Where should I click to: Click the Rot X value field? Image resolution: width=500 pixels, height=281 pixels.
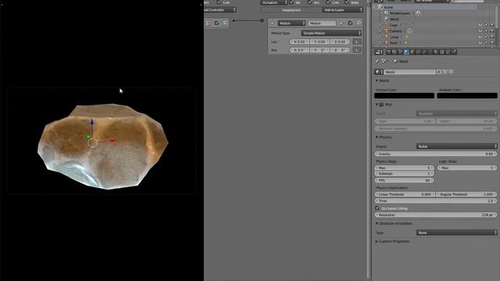pyautogui.click(x=299, y=50)
